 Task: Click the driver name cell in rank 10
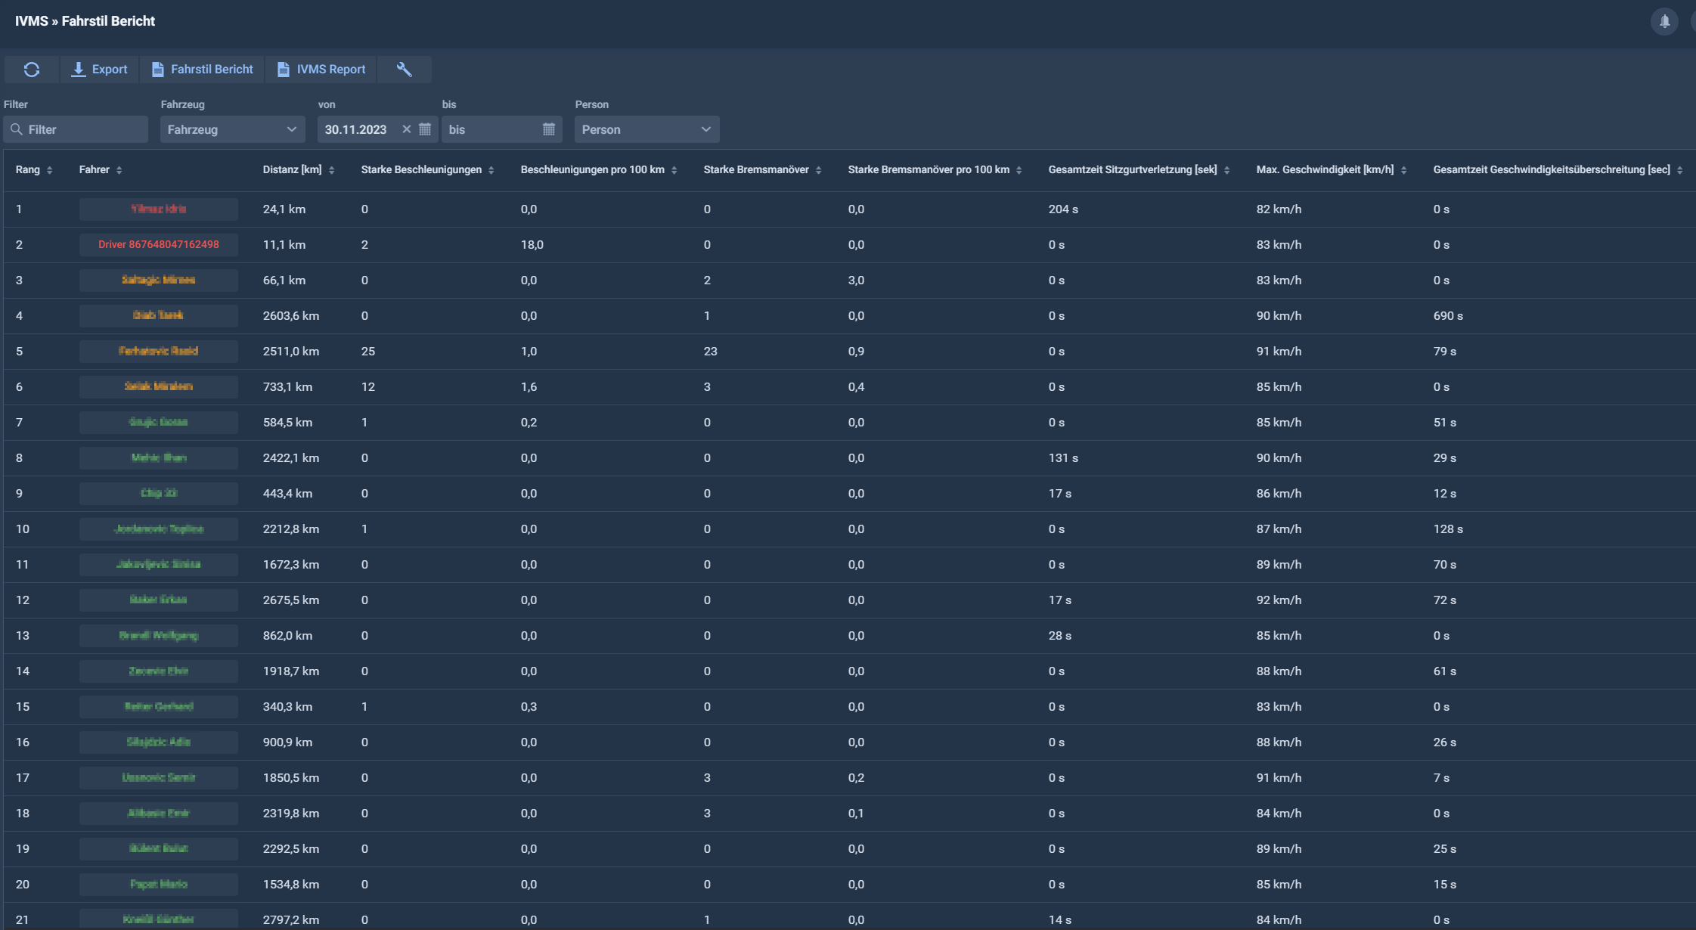click(x=159, y=529)
